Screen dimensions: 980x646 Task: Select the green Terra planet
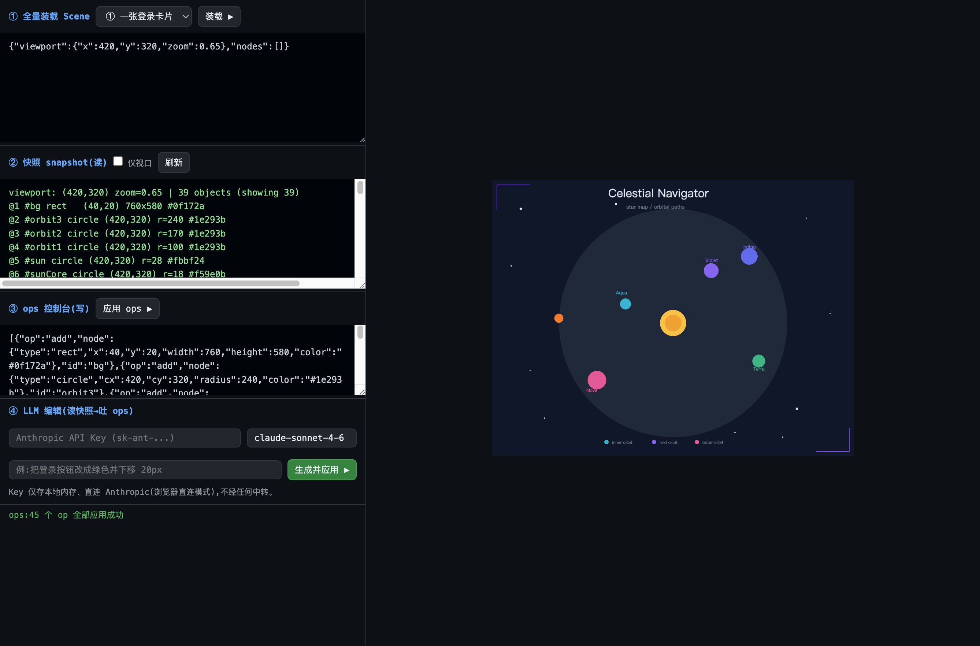coord(758,361)
